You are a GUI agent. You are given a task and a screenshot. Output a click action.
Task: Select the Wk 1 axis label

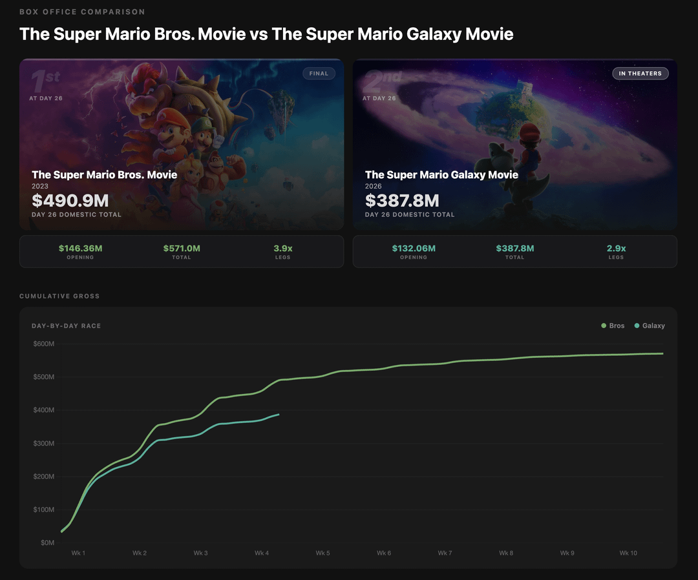[78, 554]
